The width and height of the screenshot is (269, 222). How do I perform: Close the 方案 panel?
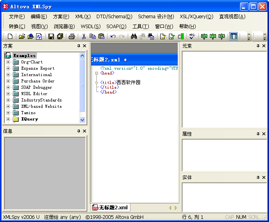point(85,46)
